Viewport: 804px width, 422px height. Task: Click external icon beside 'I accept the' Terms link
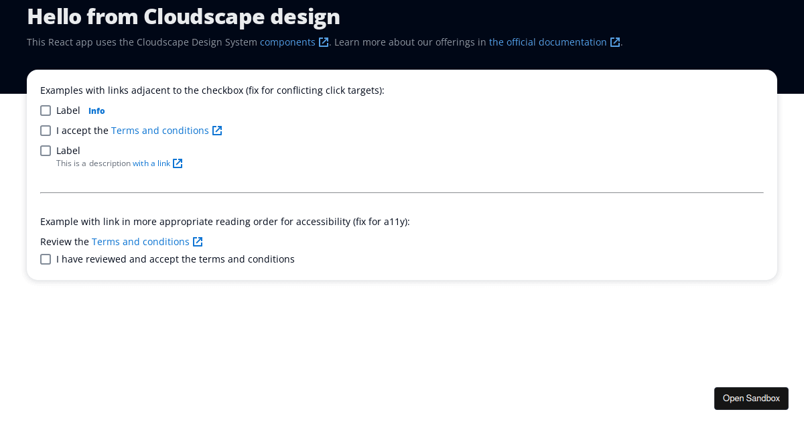[217, 131]
